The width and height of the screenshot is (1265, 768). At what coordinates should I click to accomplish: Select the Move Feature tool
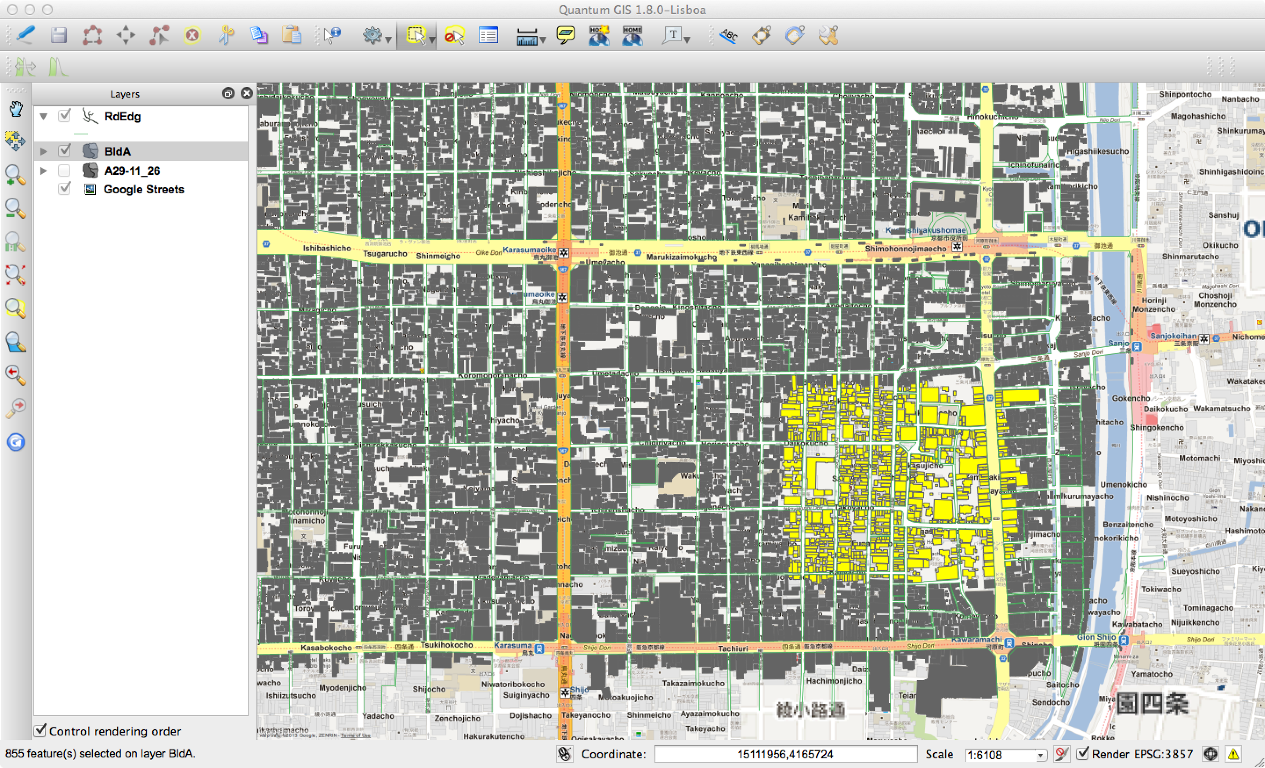pos(125,35)
